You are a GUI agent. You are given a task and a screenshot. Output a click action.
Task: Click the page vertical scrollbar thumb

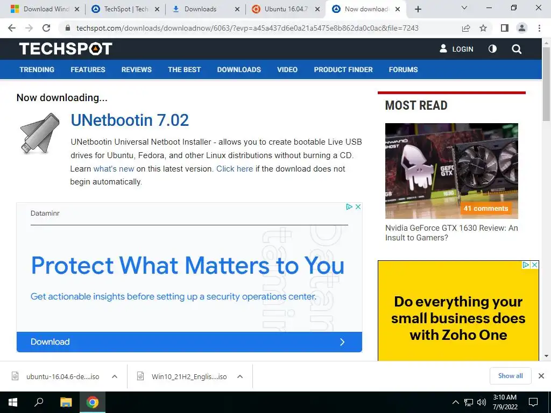click(546, 84)
